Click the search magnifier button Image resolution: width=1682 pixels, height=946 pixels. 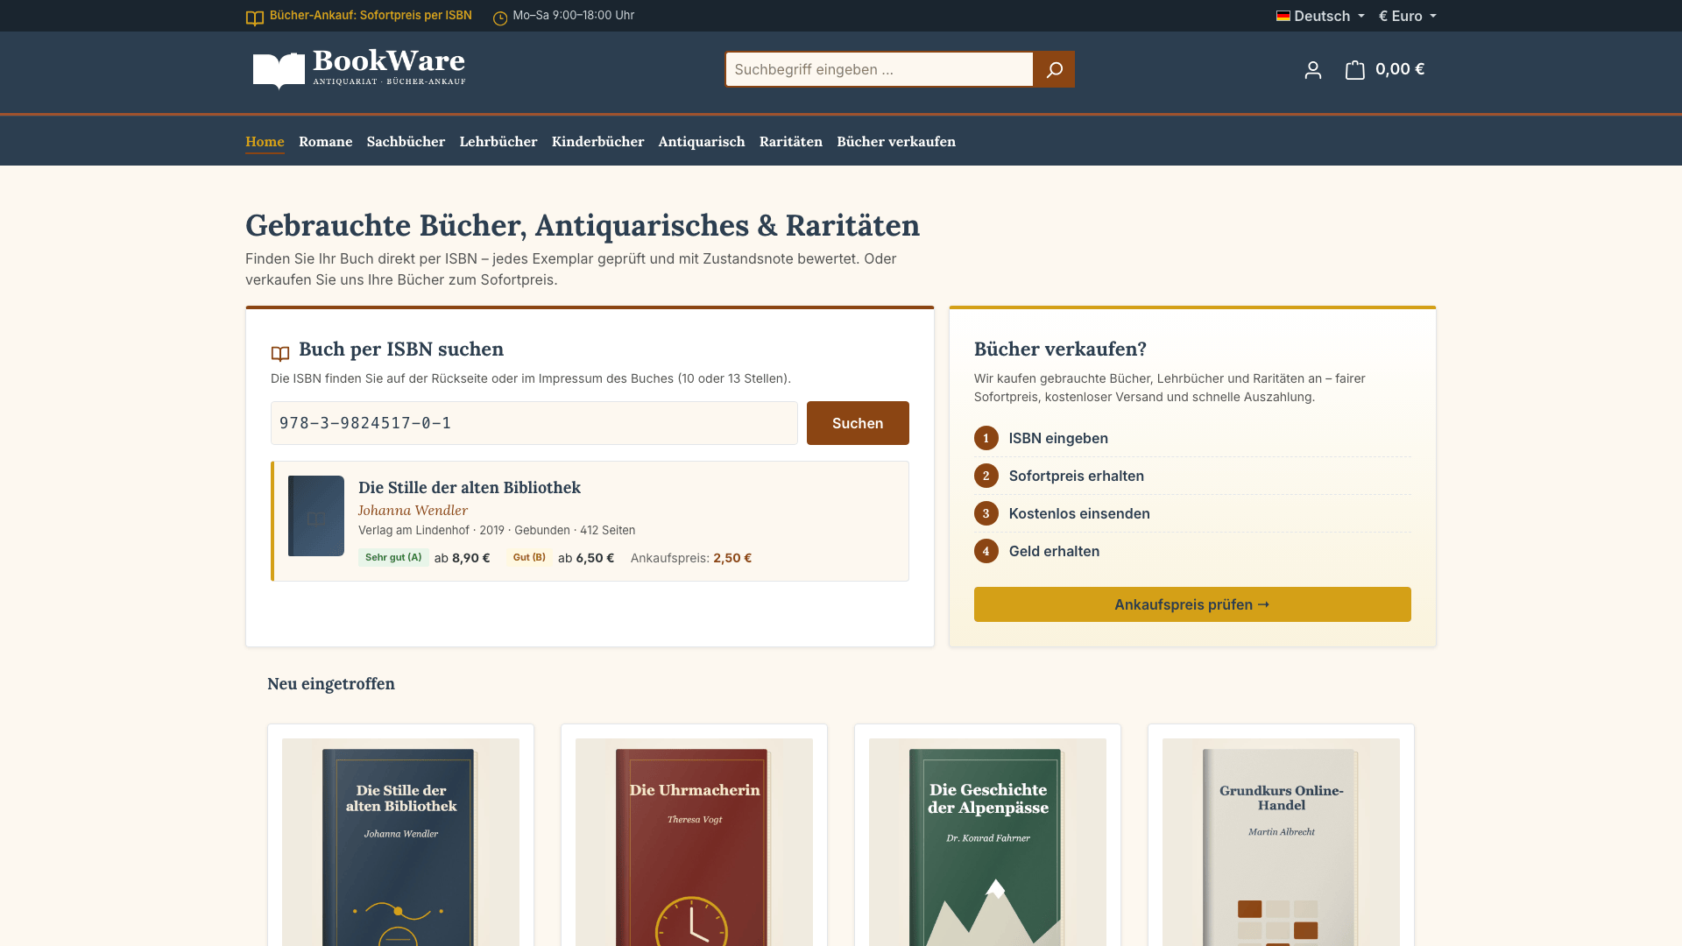pos(1054,69)
